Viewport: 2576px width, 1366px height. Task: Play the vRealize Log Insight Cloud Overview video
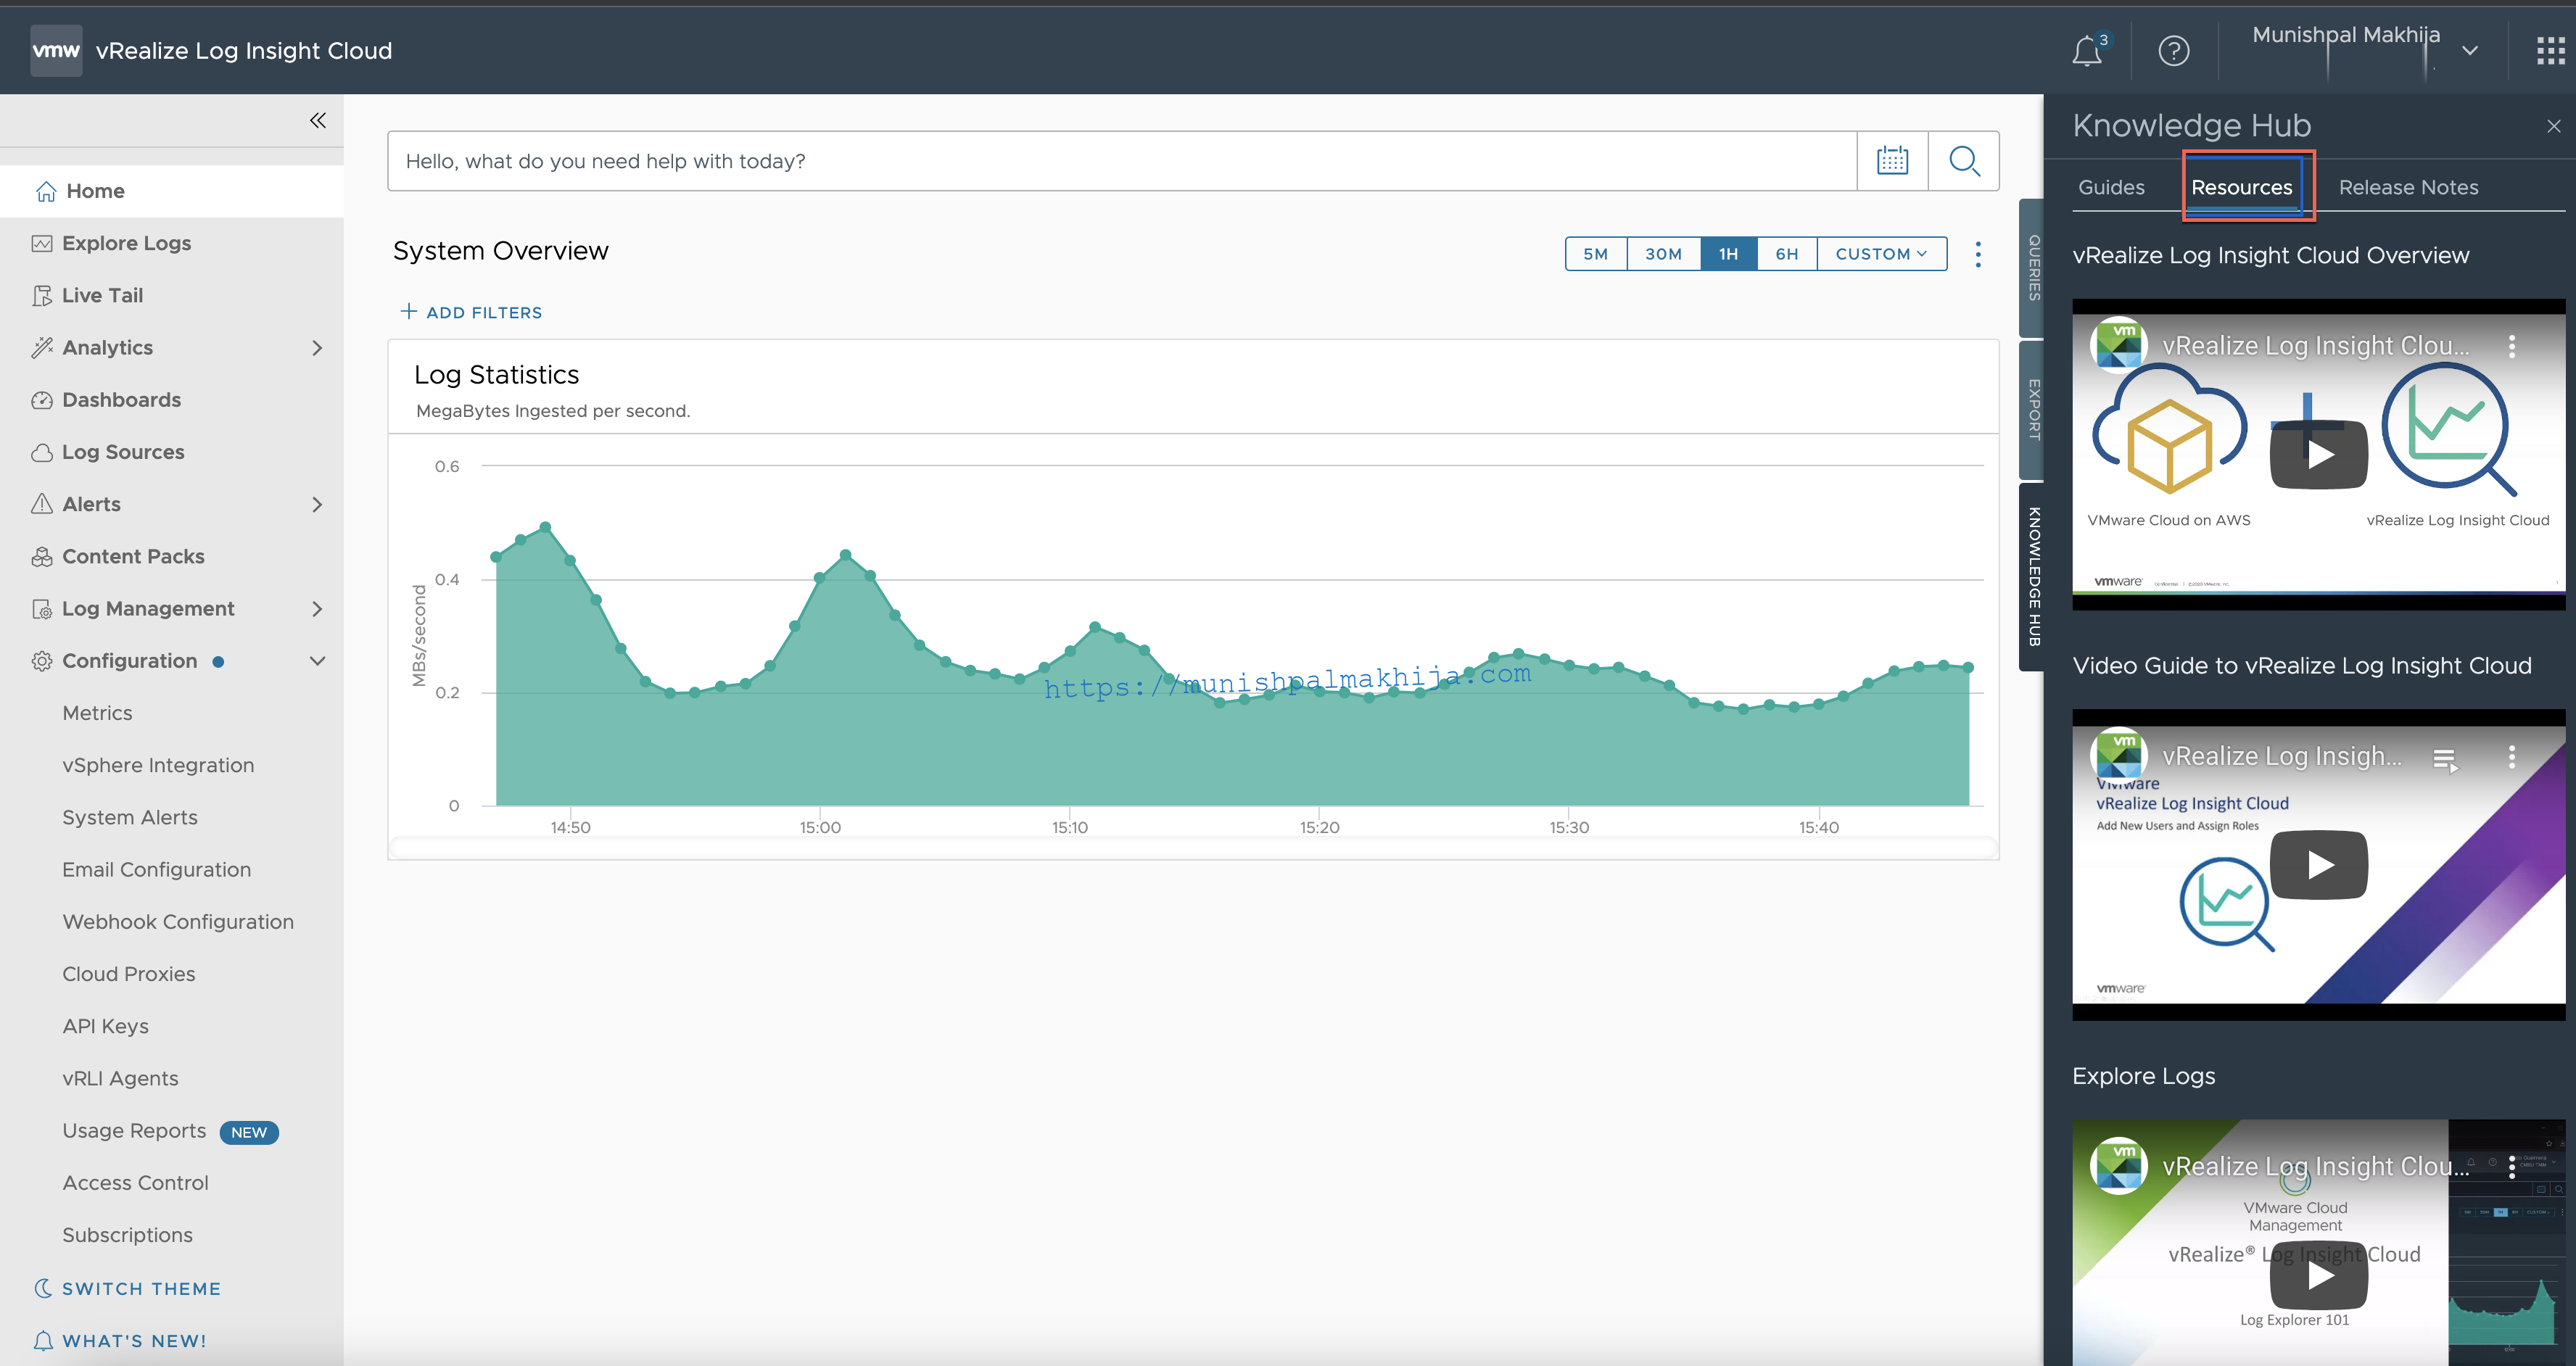pyautogui.click(x=2319, y=456)
